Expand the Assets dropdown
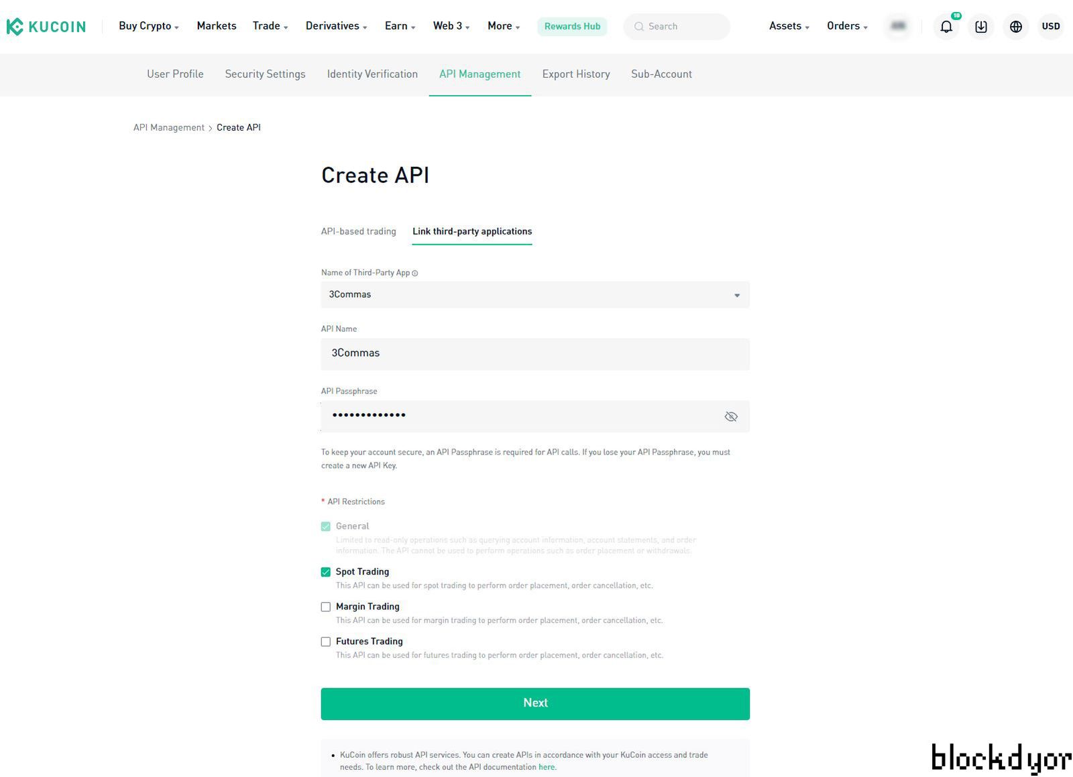1073x777 pixels. point(789,26)
